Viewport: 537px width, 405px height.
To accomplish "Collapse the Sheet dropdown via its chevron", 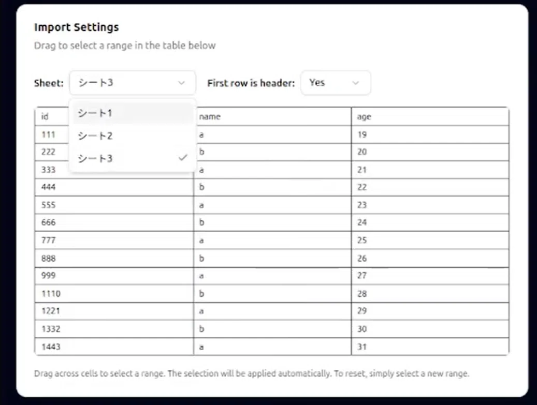I will (x=181, y=83).
